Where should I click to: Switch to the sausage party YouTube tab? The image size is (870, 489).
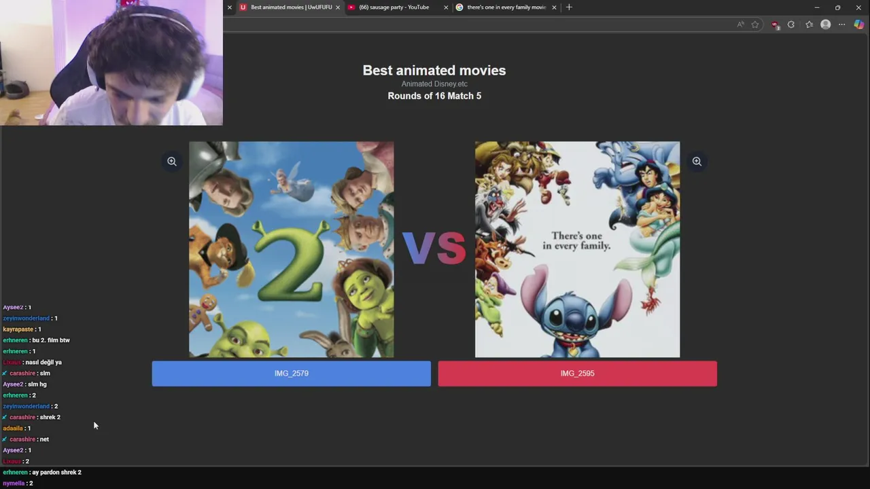(x=394, y=7)
